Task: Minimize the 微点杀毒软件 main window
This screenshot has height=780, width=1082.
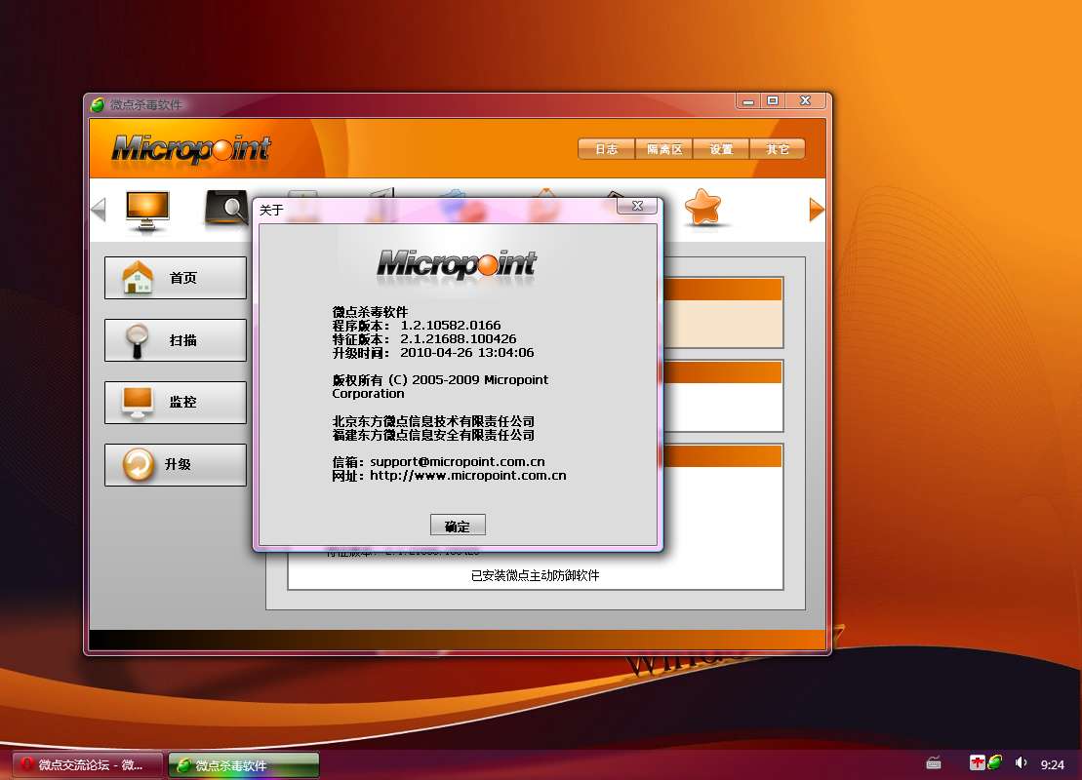Action: [x=748, y=101]
